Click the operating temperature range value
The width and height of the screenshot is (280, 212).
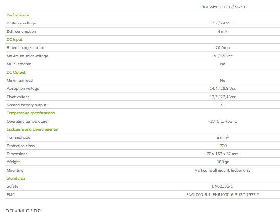tap(222, 121)
